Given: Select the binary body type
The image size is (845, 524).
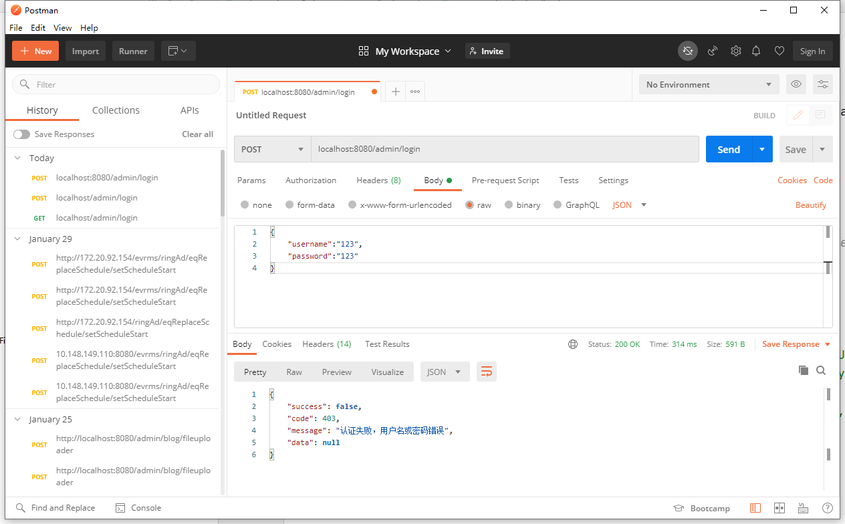Looking at the screenshot, I should click(x=509, y=205).
